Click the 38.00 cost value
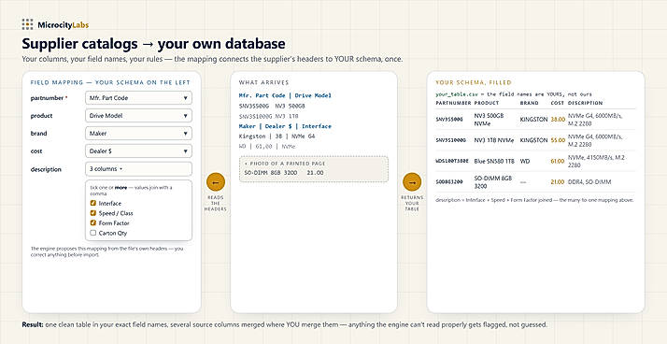Image resolution: width=667 pixels, height=344 pixels. click(558, 120)
